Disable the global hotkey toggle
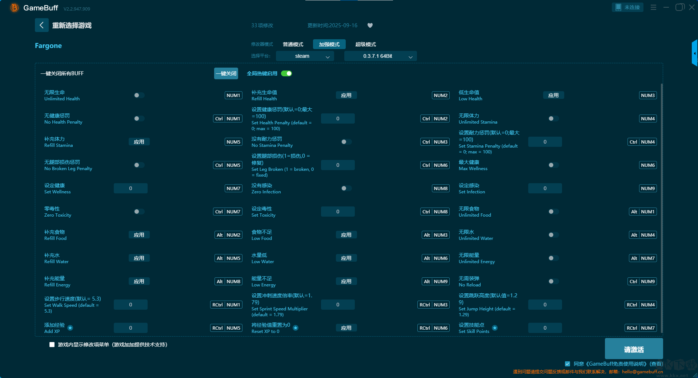Viewport: 698px width, 378px height. click(286, 73)
